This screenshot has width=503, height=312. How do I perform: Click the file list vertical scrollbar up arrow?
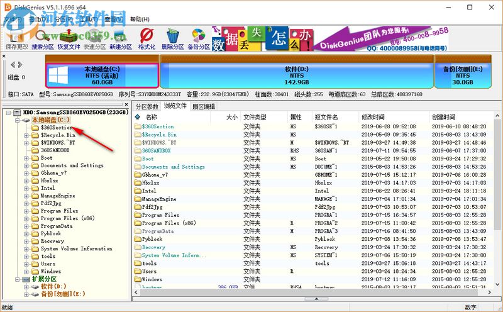click(x=497, y=116)
